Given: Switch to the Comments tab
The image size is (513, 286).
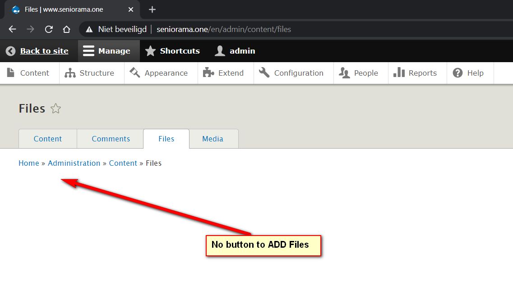Looking at the screenshot, I should coord(111,139).
